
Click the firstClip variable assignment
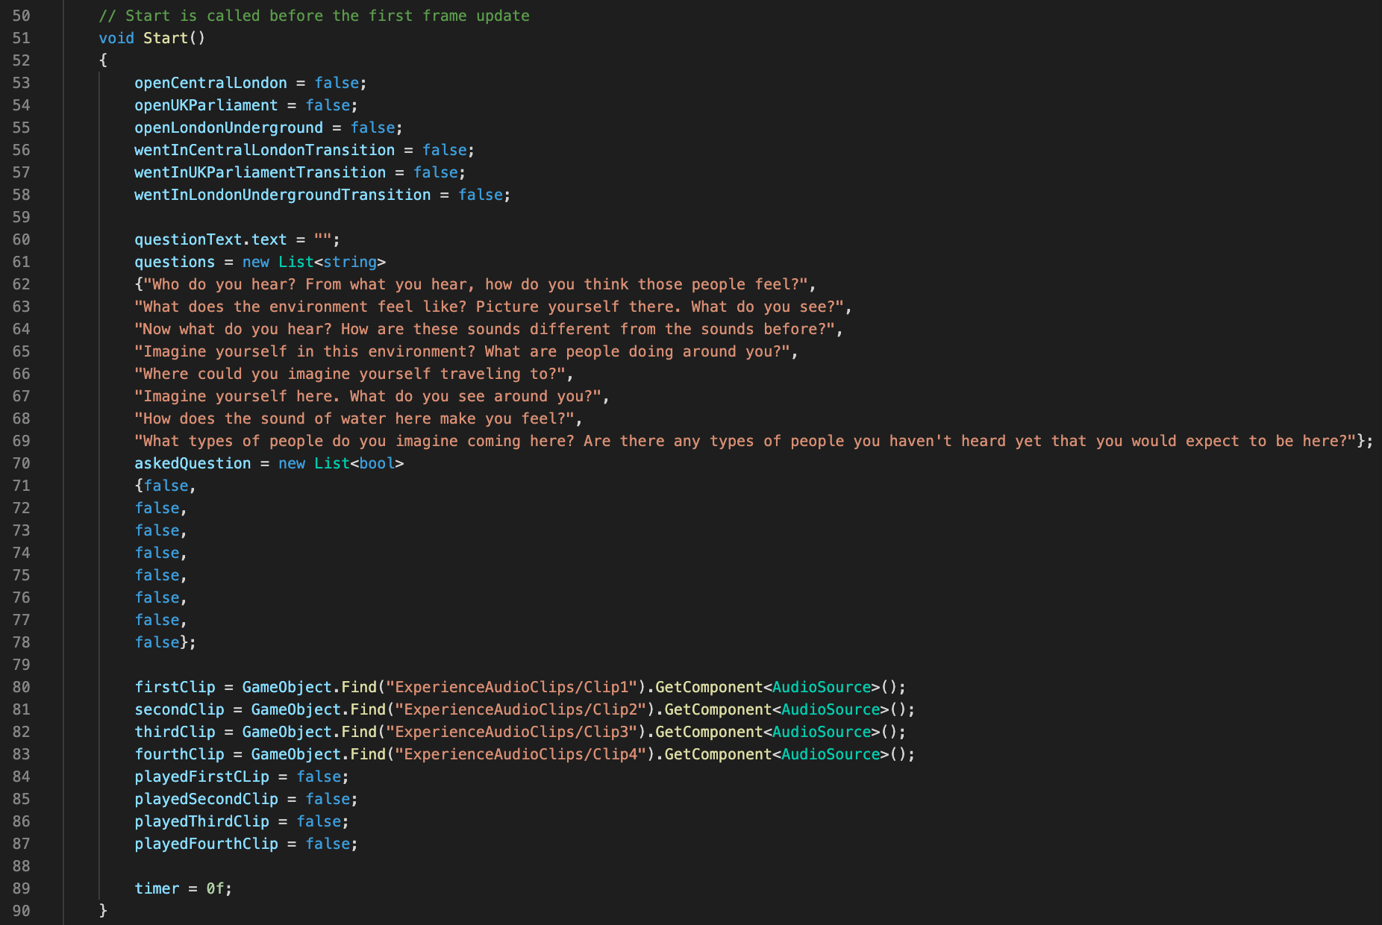175,687
